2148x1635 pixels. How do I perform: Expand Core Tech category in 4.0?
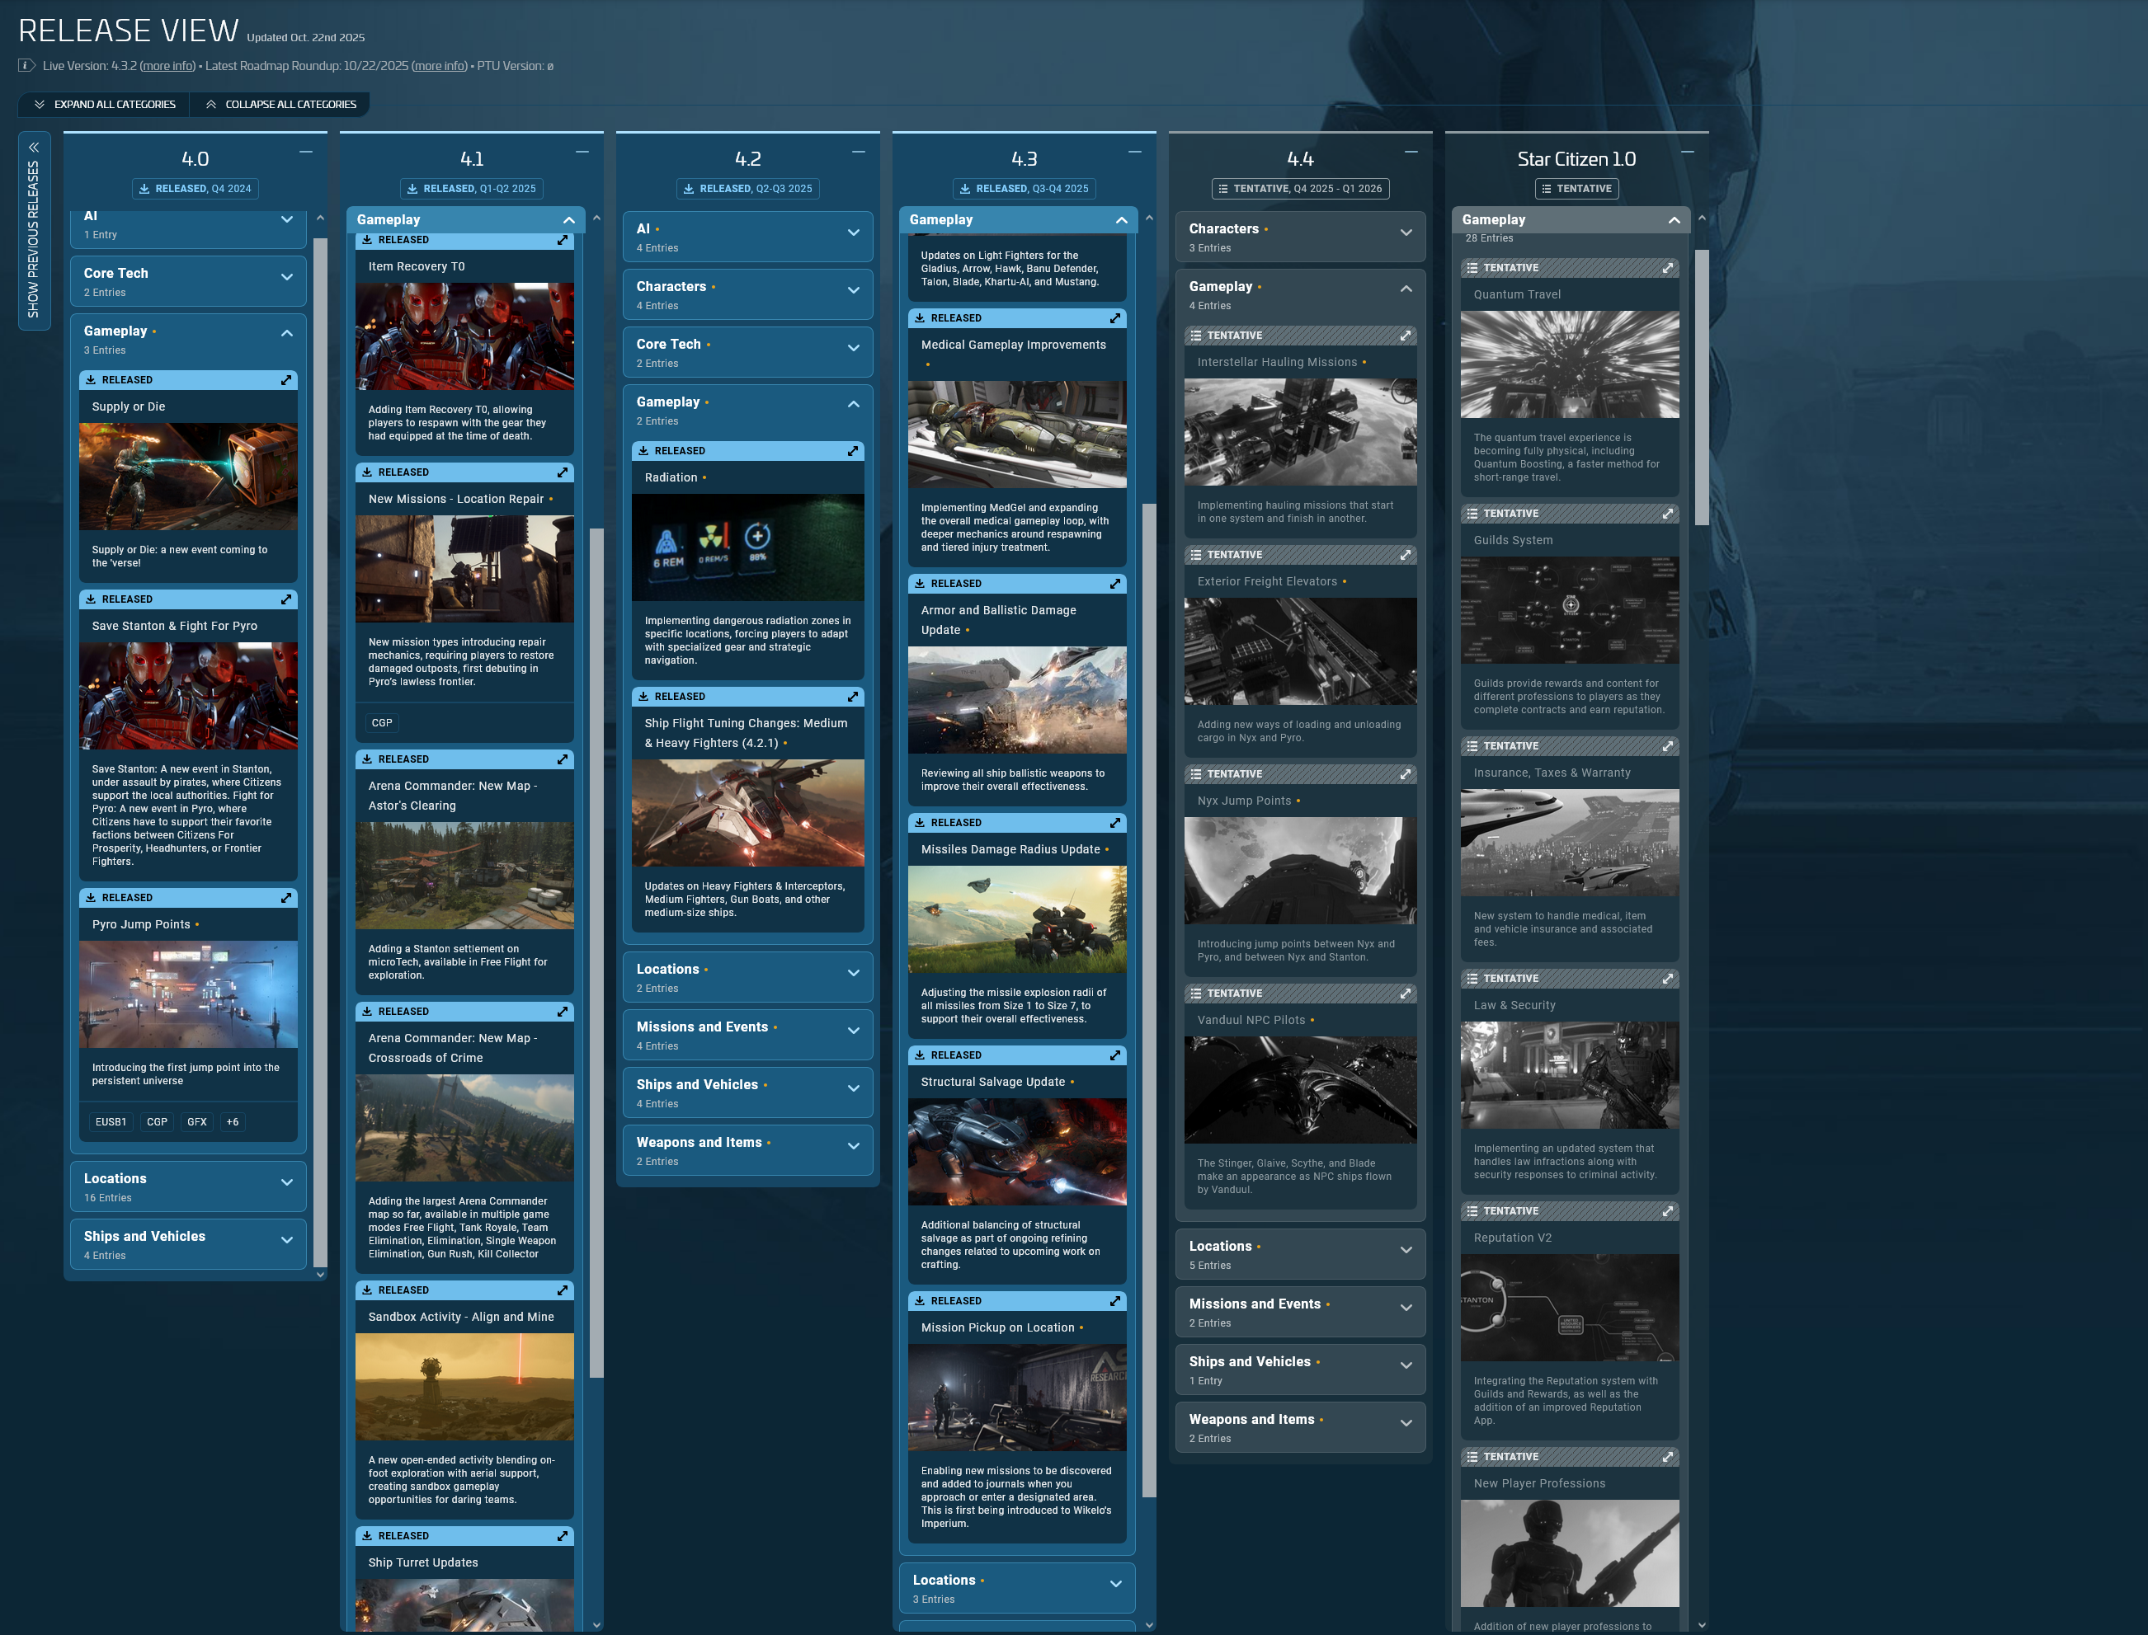[x=286, y=277]
